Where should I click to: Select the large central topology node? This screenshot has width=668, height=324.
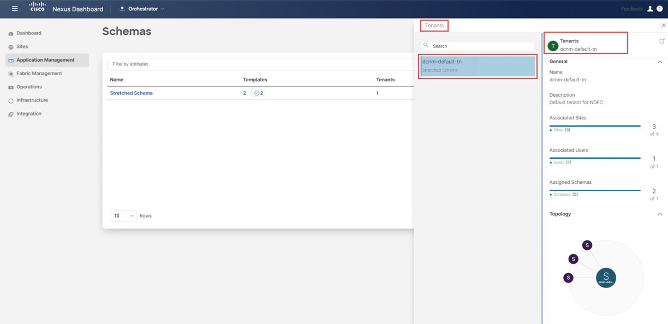[x=606, y=277]
